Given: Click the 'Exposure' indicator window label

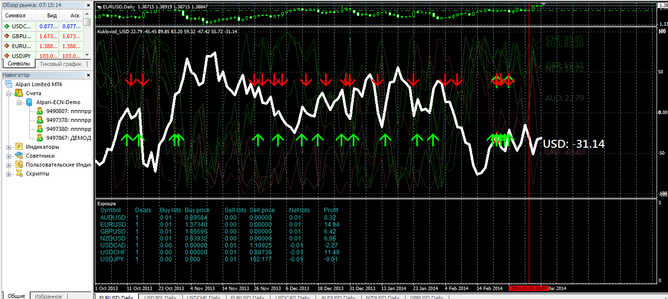Looking at the screenshot, I should click(x=106, y=204).
